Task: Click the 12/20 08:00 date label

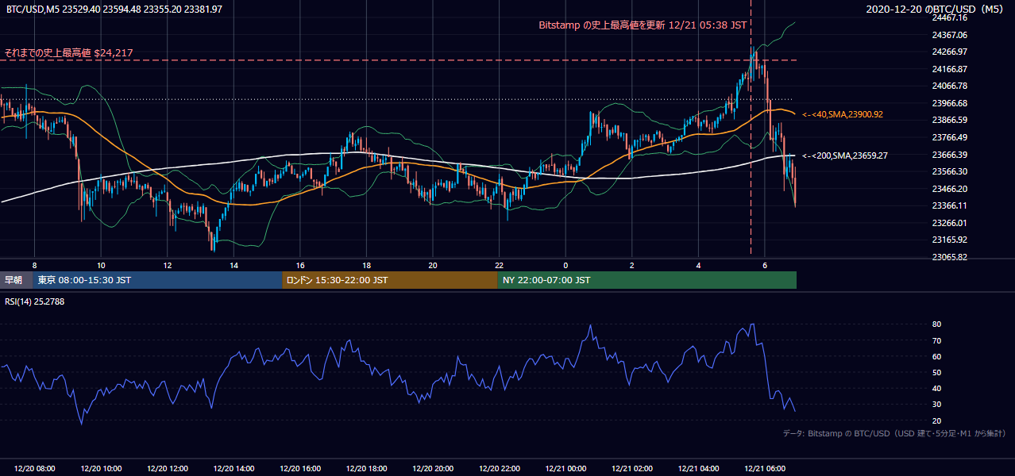Action: point(34,469)
